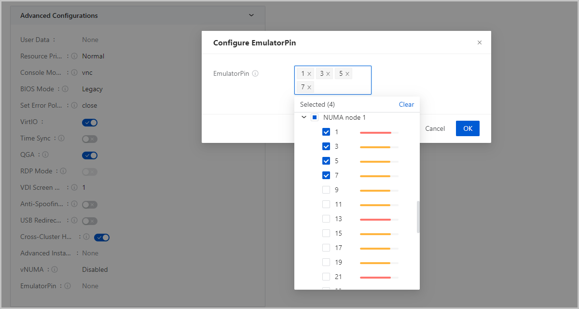Image resolution: width=579 pixels, height=309 pixels.
Task: Confirm with OK button
Action: (468, 128)
